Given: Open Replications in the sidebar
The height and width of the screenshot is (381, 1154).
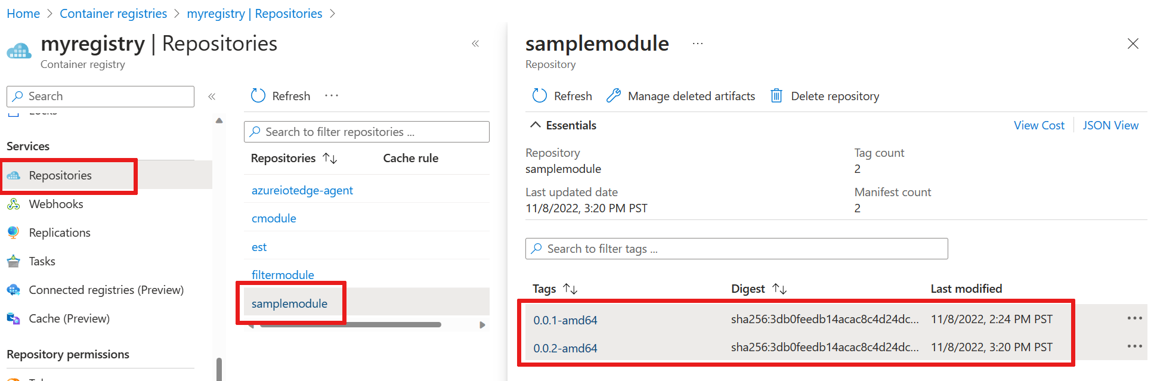Looking at the screenshot, I should coord(60,233).
